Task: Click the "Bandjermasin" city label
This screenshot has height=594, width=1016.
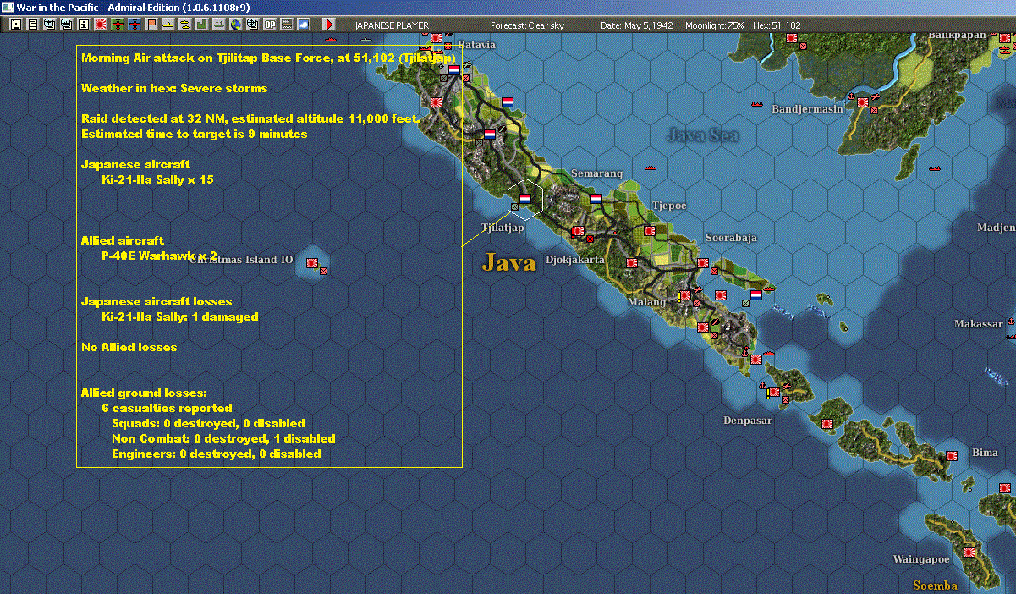Action: click(x=807, y=109)
